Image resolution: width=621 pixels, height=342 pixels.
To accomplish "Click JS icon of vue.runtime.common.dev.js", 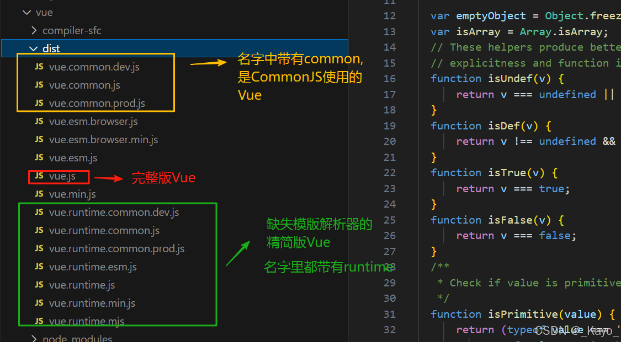I will (x=39, y=212).
